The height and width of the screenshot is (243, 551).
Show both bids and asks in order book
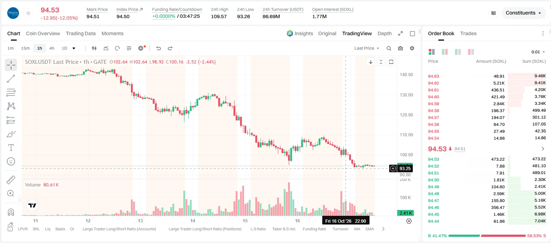[x=432, y=52]
